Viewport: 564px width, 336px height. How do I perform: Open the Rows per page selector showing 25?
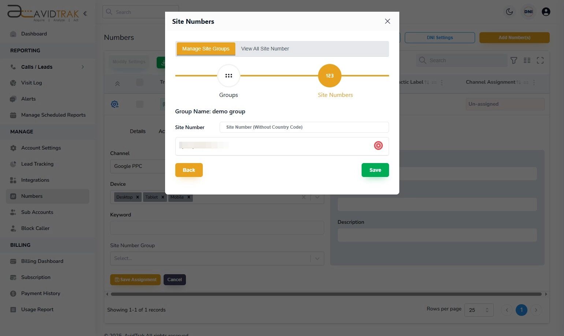click(478, 310)
